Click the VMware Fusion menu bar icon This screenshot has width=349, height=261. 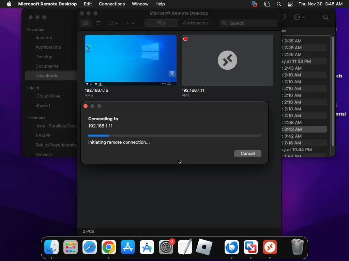[254, 4]
